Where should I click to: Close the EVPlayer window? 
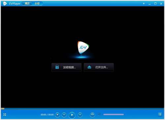161,4
